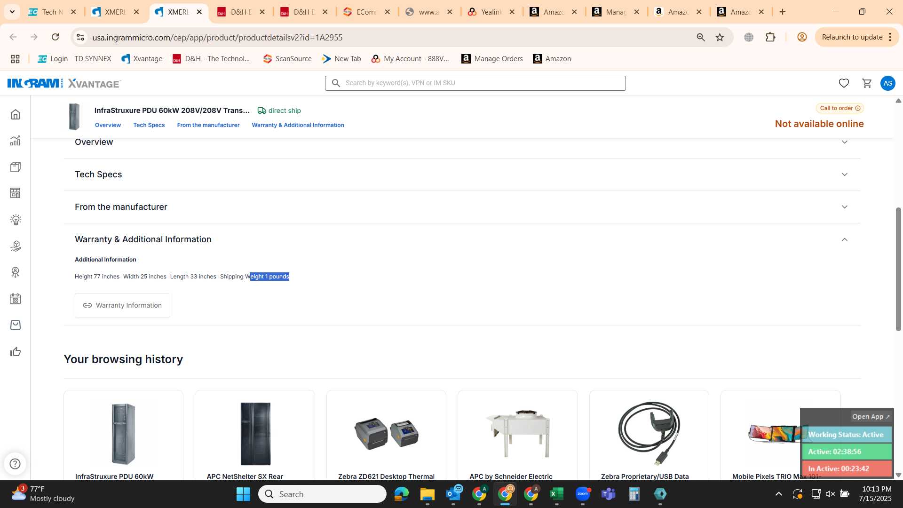Open the catalog box icon in sidebar
The height and width of the screenshot is (508, 903).
click(x=16, y=167)
